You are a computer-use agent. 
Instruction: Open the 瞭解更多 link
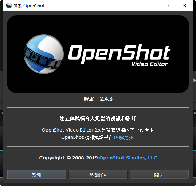(124, 137)
